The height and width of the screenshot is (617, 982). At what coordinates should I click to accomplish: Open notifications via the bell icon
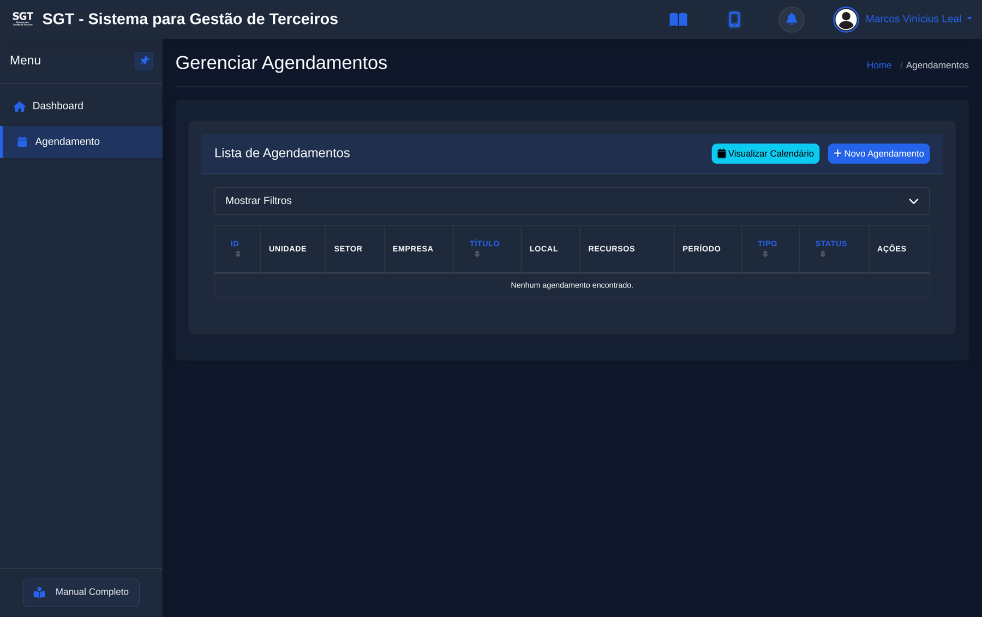tap(791, 19)
